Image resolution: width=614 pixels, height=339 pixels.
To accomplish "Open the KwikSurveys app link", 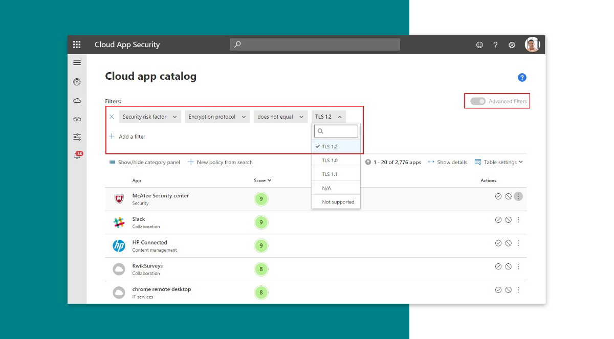I will 147,266.
